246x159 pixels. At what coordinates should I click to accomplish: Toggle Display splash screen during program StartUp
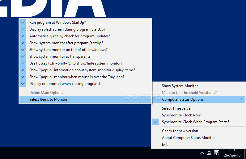85,29
